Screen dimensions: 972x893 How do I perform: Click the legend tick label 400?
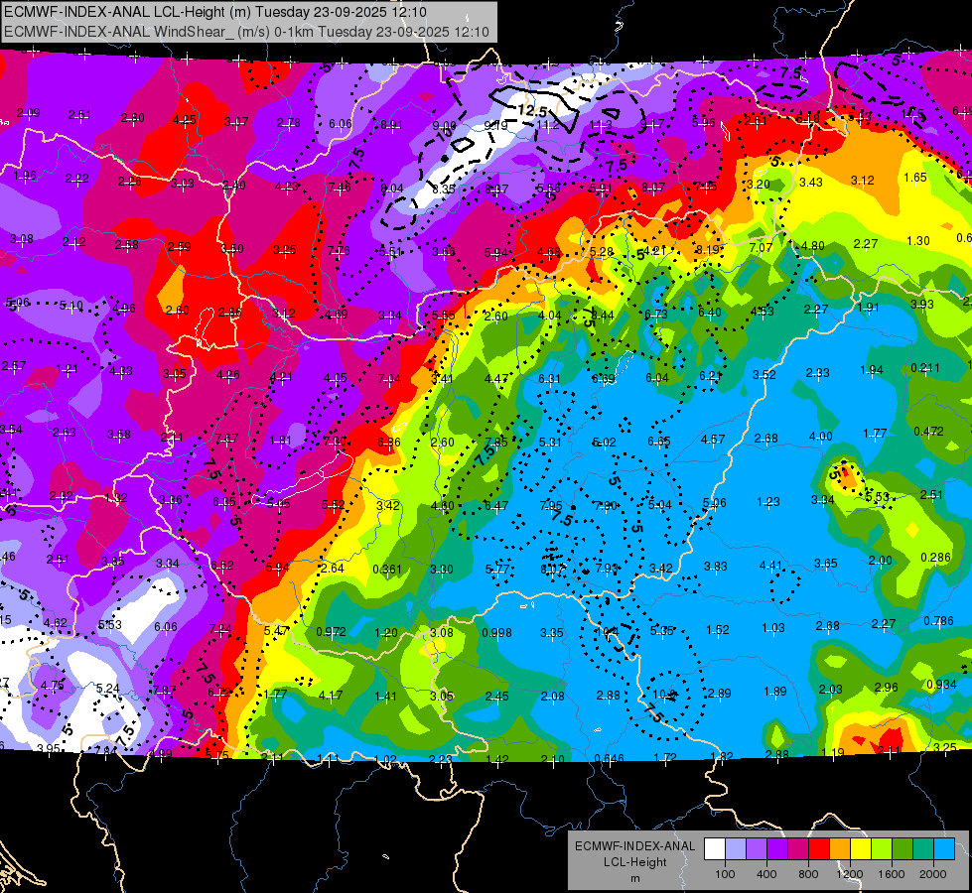click(766, 874)
